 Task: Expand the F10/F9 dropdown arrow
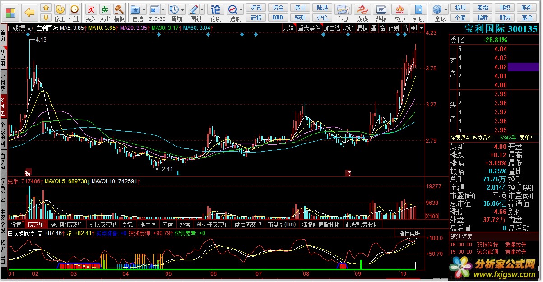163,9
